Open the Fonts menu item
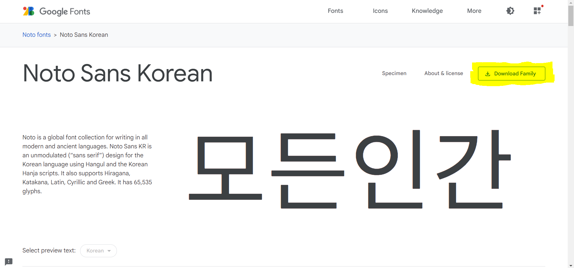The height and width of the screenshot is (268, 574). pos(335,11)
